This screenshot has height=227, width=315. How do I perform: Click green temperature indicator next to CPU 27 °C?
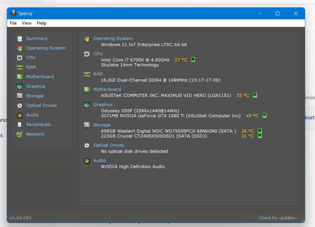pos(193,60)
